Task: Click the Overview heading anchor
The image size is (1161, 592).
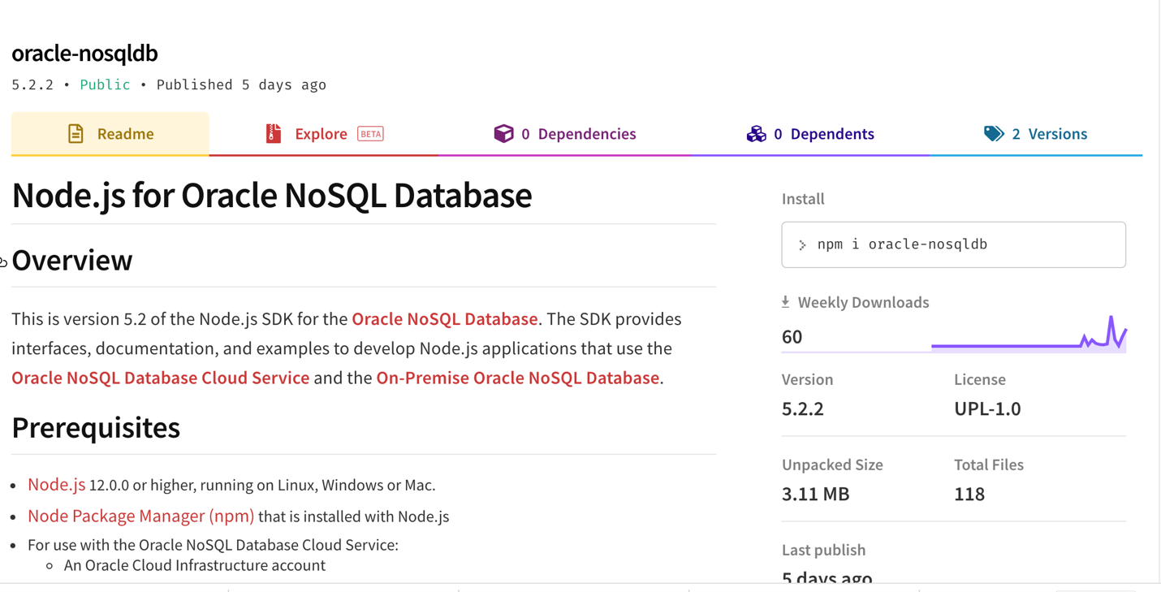Action: click(5, 261)
